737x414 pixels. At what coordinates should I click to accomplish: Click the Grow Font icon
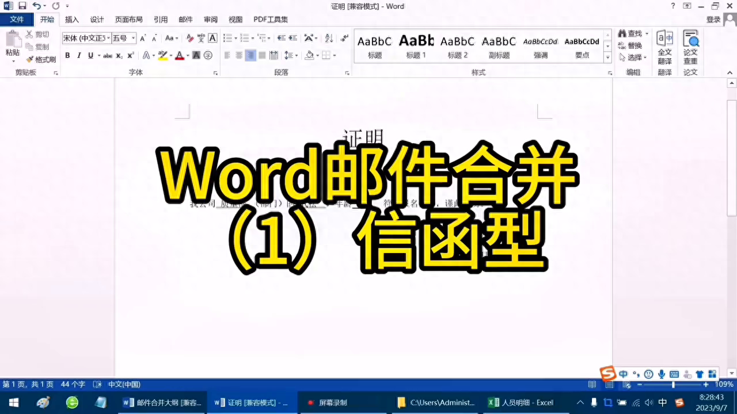[x=143, y=38]
